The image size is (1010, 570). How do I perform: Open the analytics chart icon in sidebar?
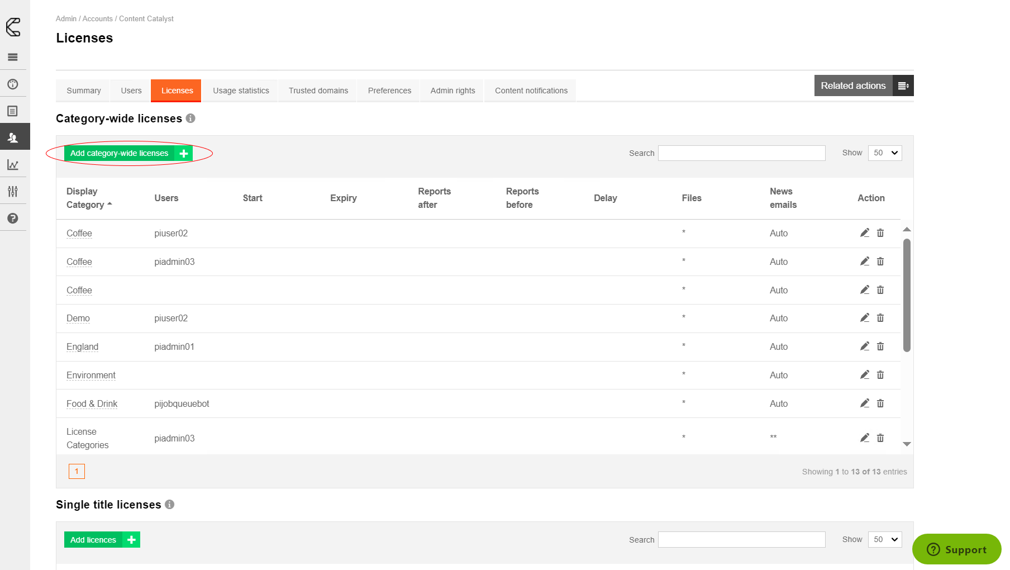pyautogui.click(x=13, y=165)
